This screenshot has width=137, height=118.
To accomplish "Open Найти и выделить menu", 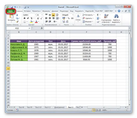I will [116, 18].
